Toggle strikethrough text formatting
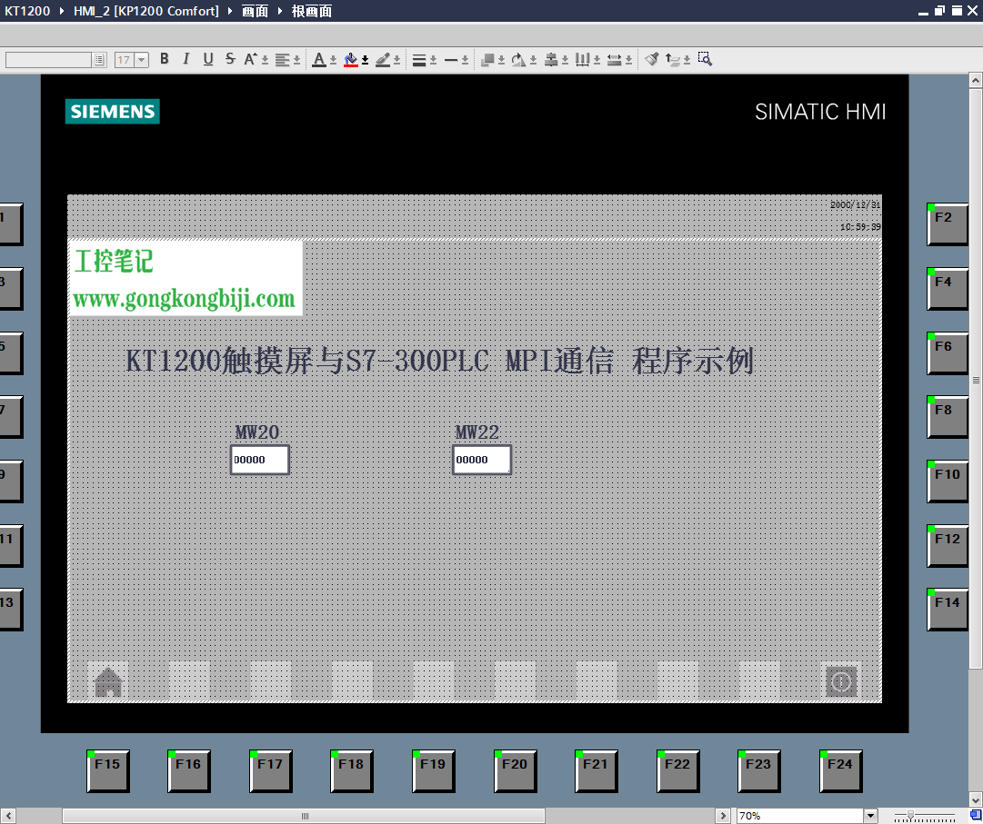Screen dimensions: 983x824 click(x=230, y=59)
